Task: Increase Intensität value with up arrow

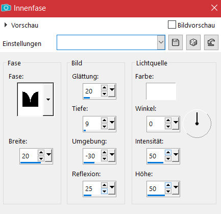Action: pyautogui.click(x=168, y=152)
